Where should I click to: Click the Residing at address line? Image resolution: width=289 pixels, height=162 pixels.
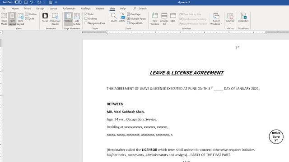click(137, 127)
